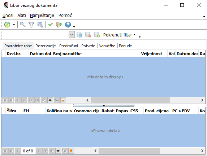Click the green refresh icon

tap(7, 25)
